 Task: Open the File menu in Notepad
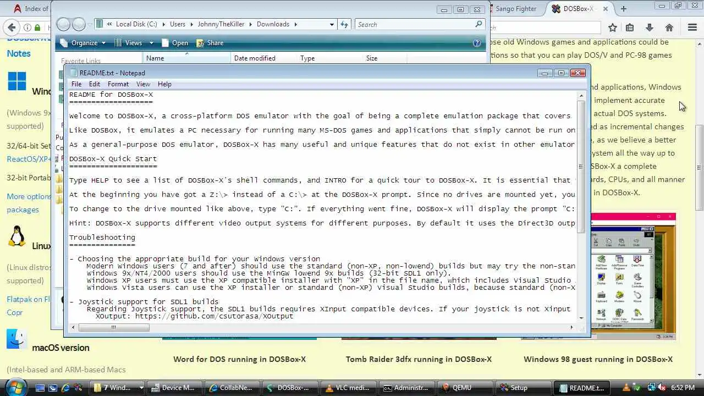(76, 84)
